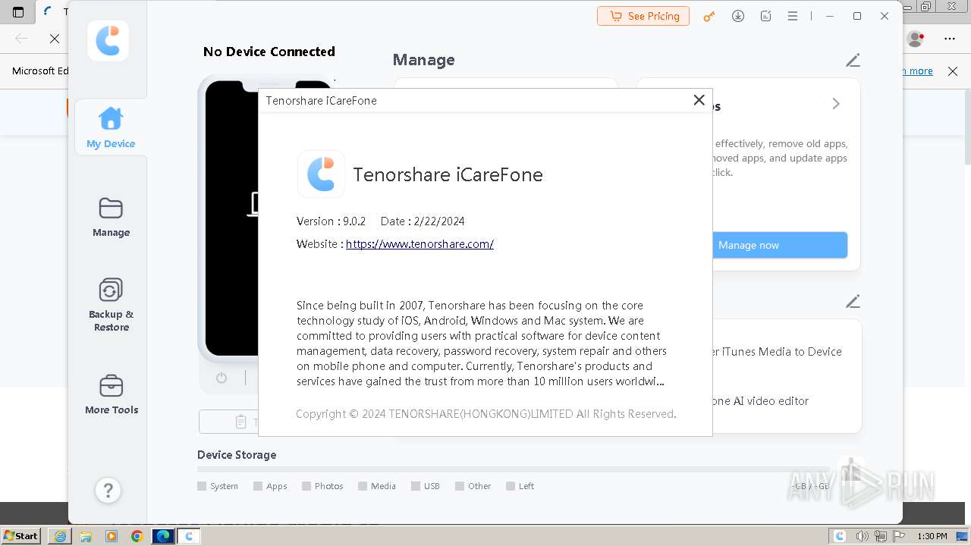
Task: Select the Left storage legend item
Action: [x=520, y=486]
